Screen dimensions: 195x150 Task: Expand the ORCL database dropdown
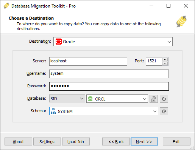(145, 99)
